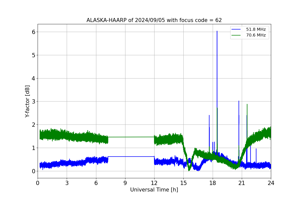The image size is (301, 200).
Task: Click the blue spike peak near 20.7 hours
Action: coord(239,101)
